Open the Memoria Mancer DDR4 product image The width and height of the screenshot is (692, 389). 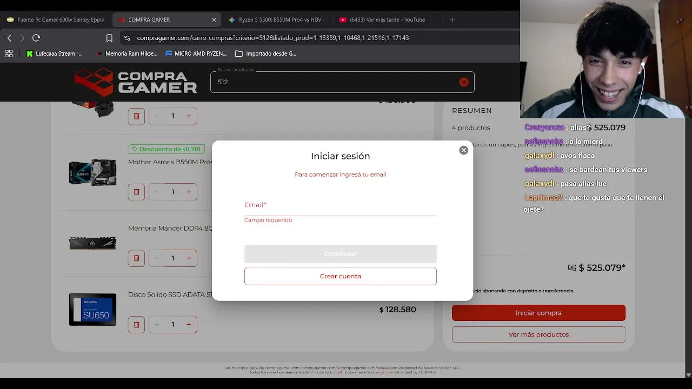coord(92,243)
